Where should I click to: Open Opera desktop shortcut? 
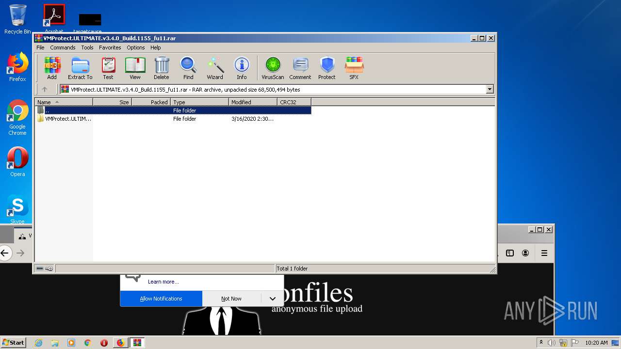[x=17, y=161]
